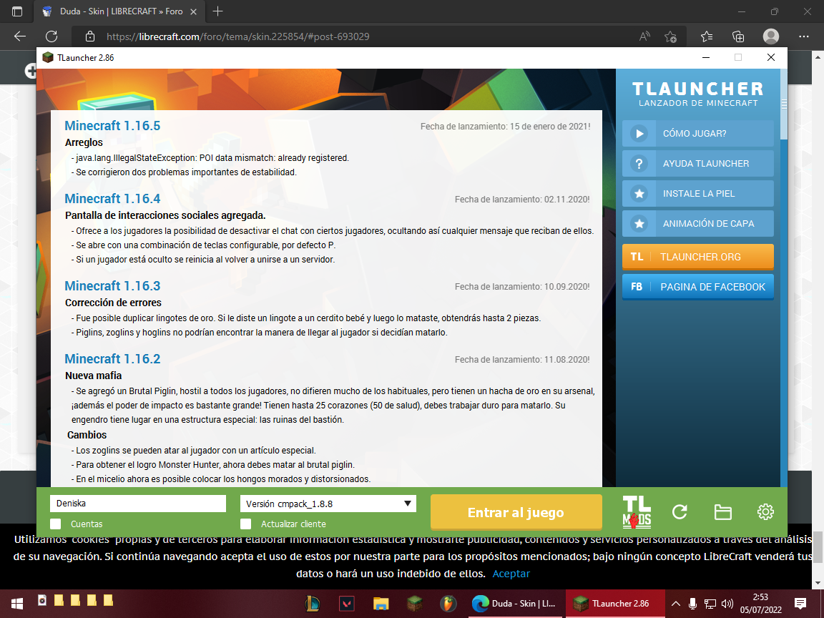Reload the librecraft page in Edge
The image size is (824, 618).
coord(51,36)
